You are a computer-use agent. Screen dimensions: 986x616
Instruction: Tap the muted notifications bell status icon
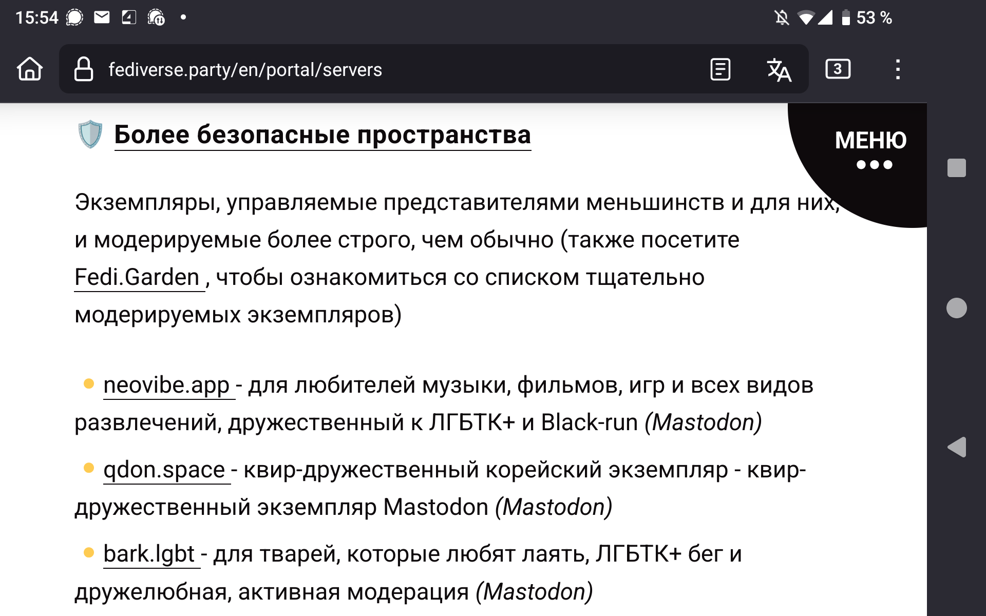click(x=781, y=17)
